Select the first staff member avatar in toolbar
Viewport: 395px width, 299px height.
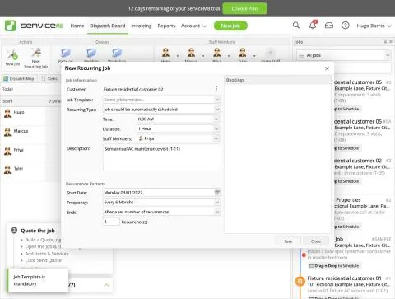165,52
